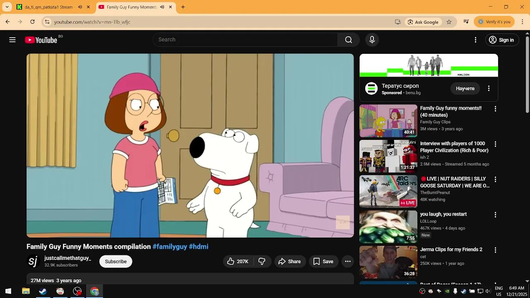This screenshot has width=530, height=298.
Task: Close the da_ti_qm_patkata1 Stream tab
Action: pyautogui.click(x=88, y=7)
